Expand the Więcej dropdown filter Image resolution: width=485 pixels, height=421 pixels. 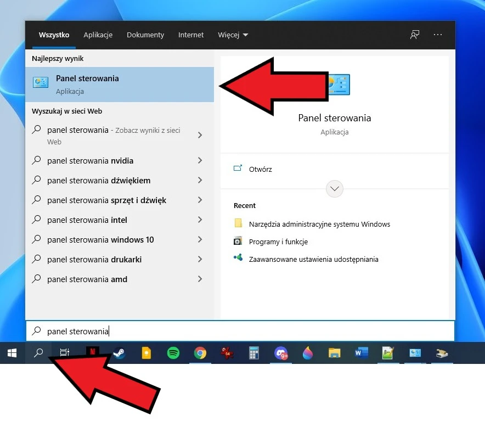[x=233, y=35]
